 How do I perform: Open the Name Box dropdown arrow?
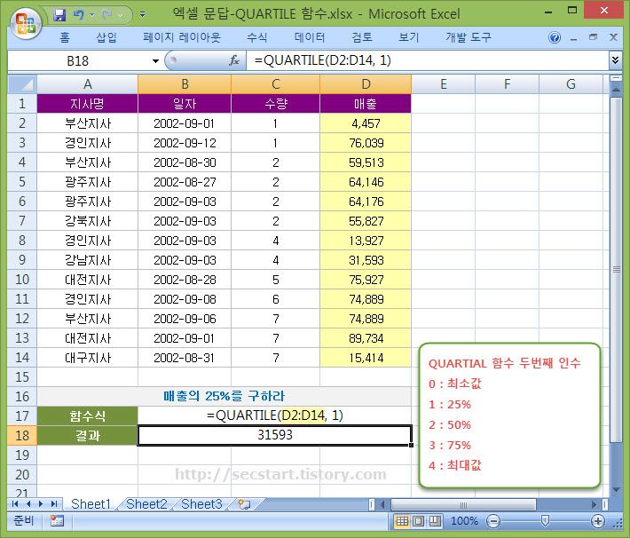(155, 61)
